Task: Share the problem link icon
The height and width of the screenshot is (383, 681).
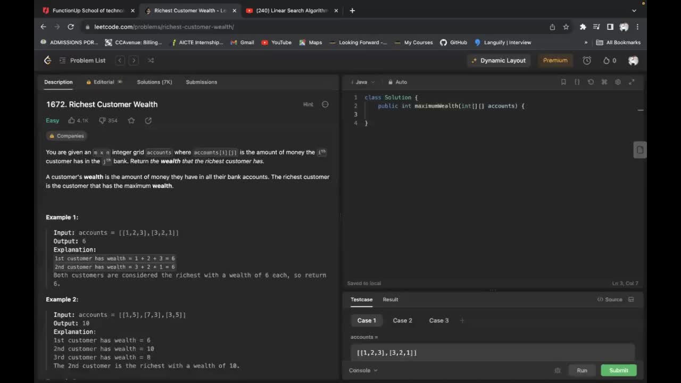Action: [148, 120]
